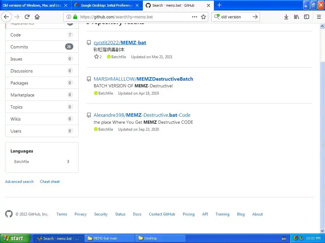
Task: Open MARSHMALLLOW/MEMZDestructiveBatch repository
Action: 143,79
